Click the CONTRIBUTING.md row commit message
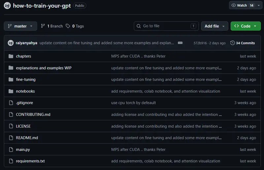The image size is (264, 170). click(x=166, y=114)
